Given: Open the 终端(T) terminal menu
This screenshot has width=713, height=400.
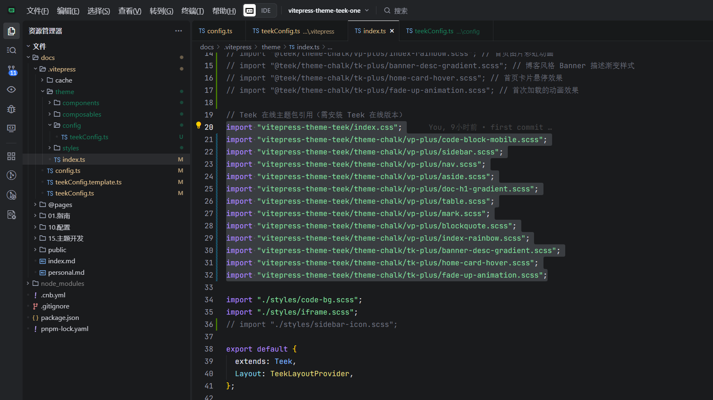Looking at the screenshot, I should [193, 11].
